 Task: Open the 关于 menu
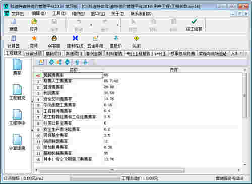pyautogui.click(x=118, y=14)
